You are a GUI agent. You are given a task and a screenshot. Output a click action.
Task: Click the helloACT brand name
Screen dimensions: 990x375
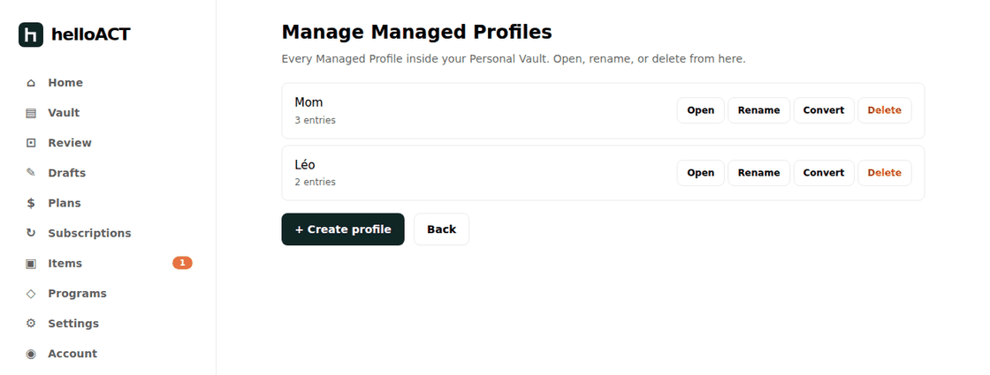[x=91, y=34]
